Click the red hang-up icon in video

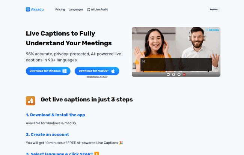point(184,75)
